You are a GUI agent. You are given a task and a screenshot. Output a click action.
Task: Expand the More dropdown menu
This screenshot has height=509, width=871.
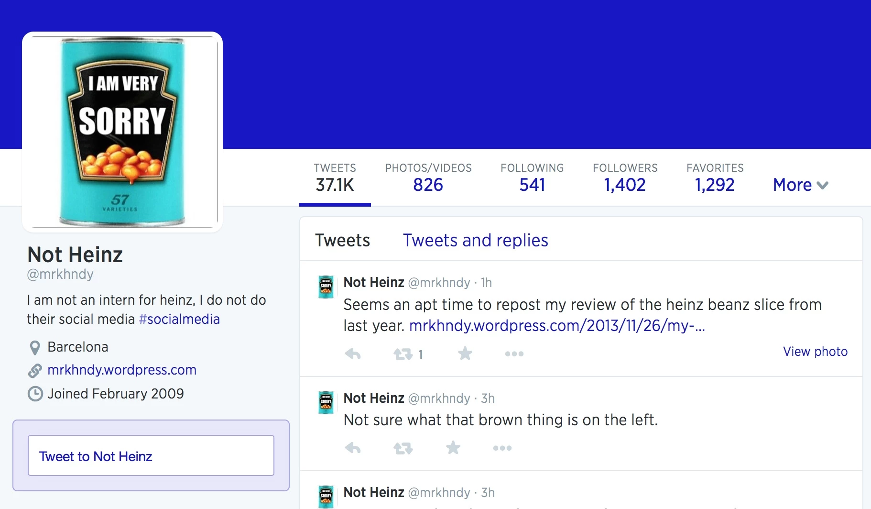tap(801, 185)
